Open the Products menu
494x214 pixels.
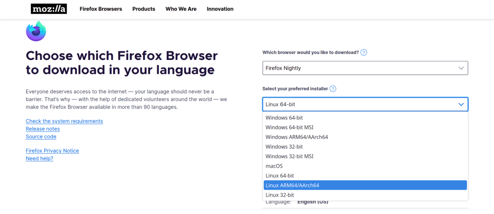click(144, 9)
